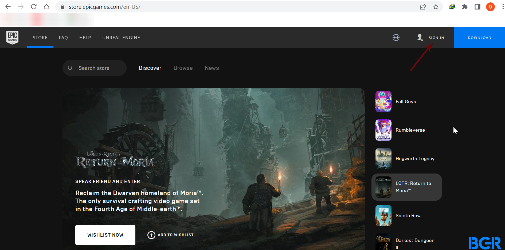Click the browser back arrow
The width and height of the screenshot is (505, 250).
coord(8,7)
